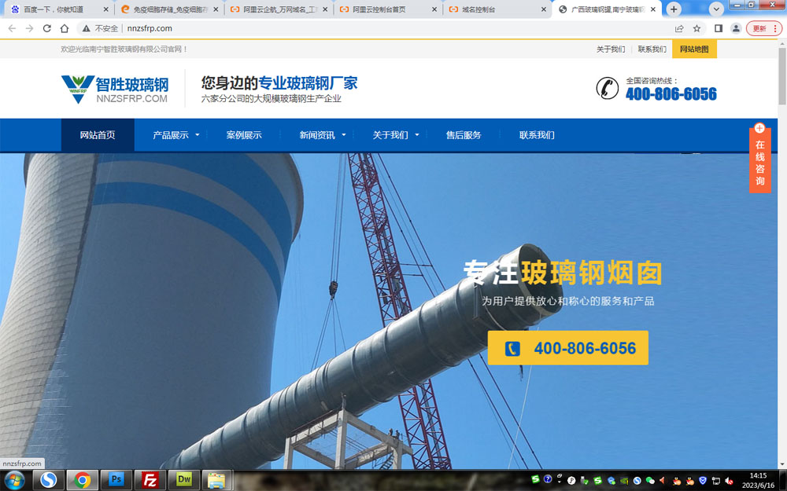Click the browser reload page icon
Image resolution: width=787 pixels, height=491 pixels.
(46, 28)
